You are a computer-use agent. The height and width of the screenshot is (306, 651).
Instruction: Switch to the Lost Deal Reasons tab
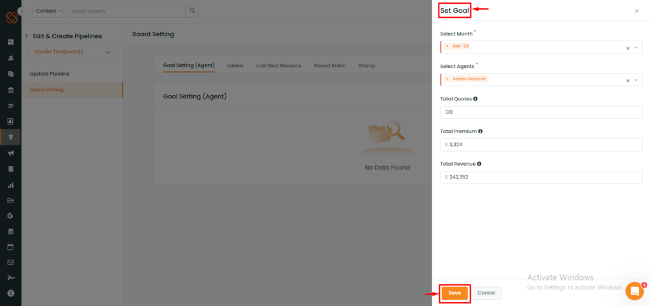coord(278,65)
